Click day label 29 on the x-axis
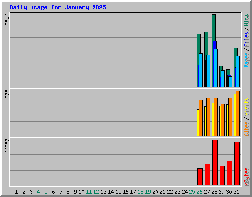Viewport: 252px width, 197px height. click(221, 192)
